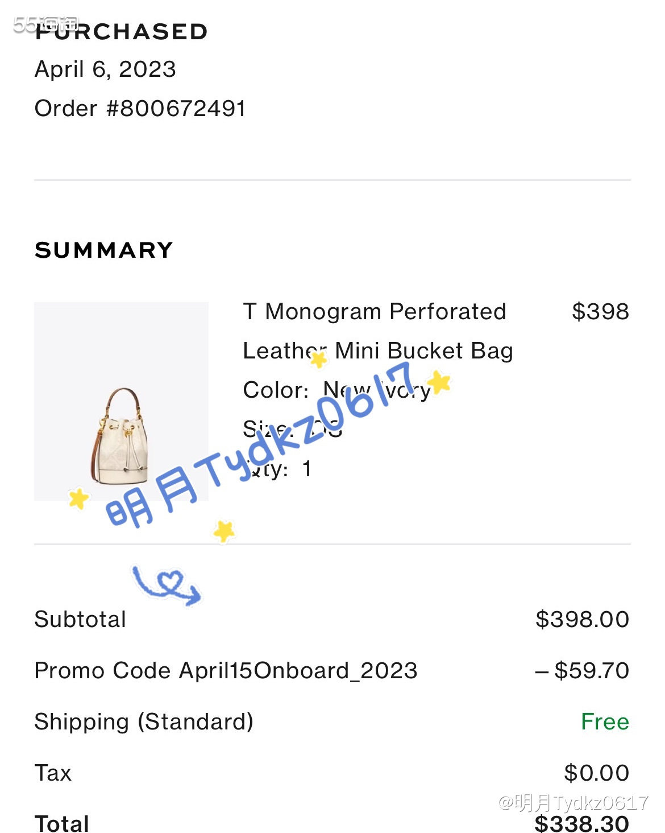This screenshot has width=665, height=833.
Task: Tap the green Free shipping label
Action: click(605, 721)
